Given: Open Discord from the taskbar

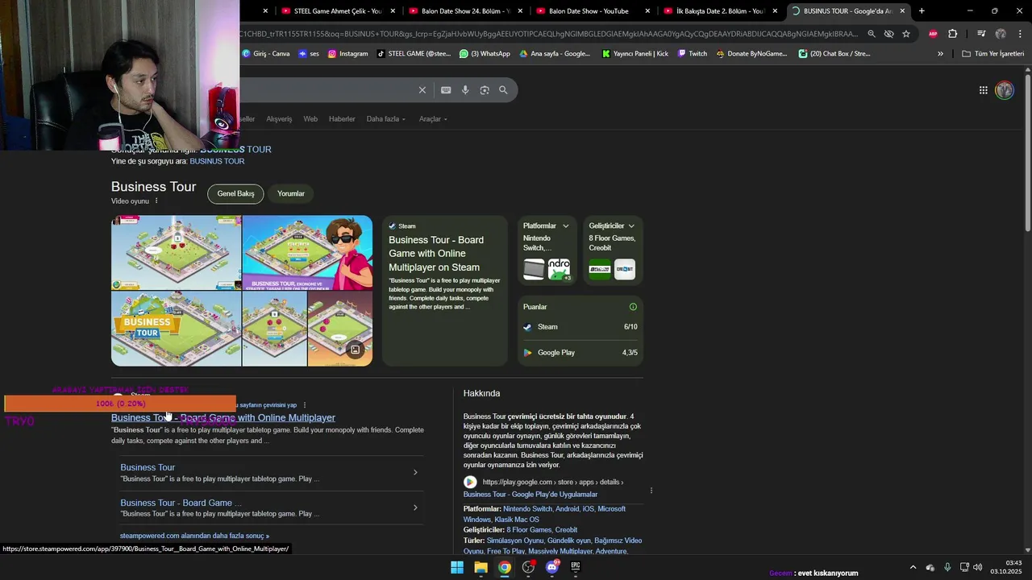Looking at the screenshot, I should pos(552,567).
